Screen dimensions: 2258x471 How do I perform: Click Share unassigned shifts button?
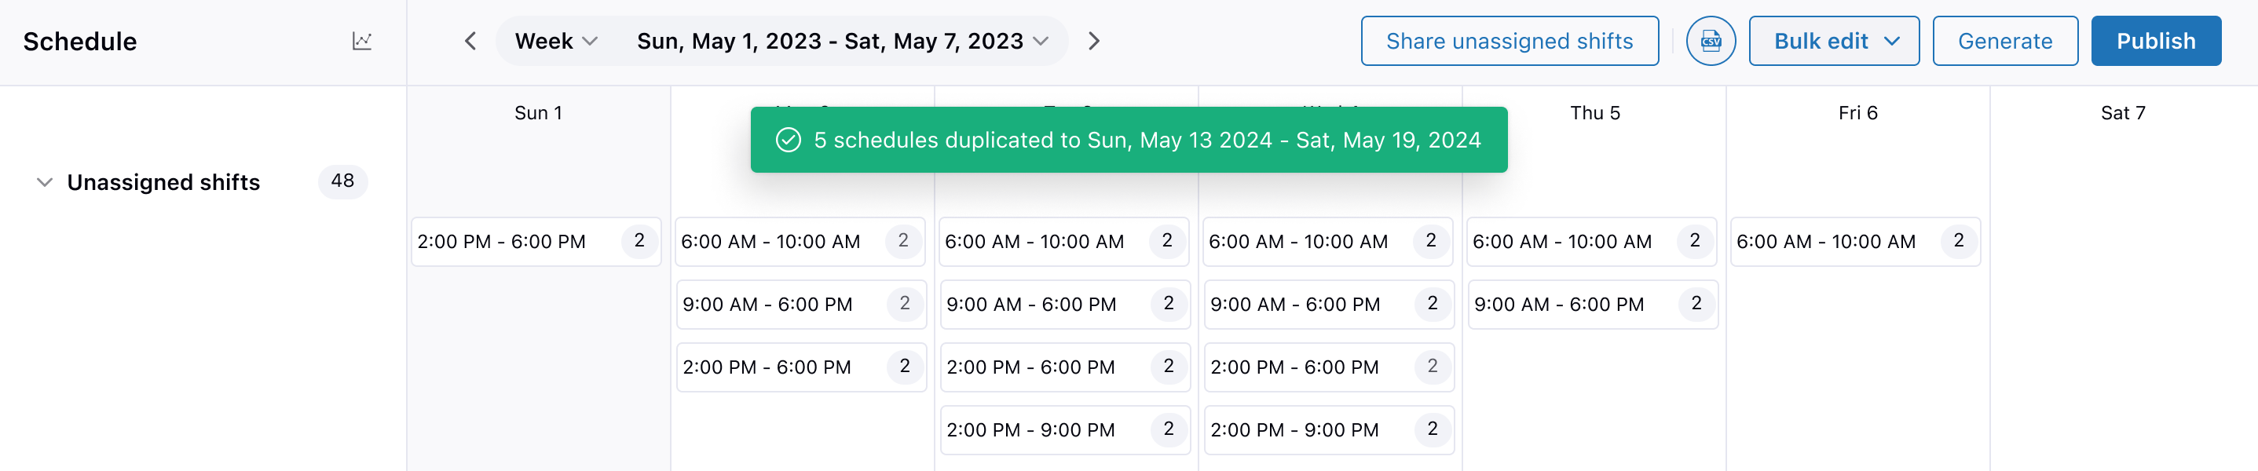pyautogui.click(x=1509, y=41)
